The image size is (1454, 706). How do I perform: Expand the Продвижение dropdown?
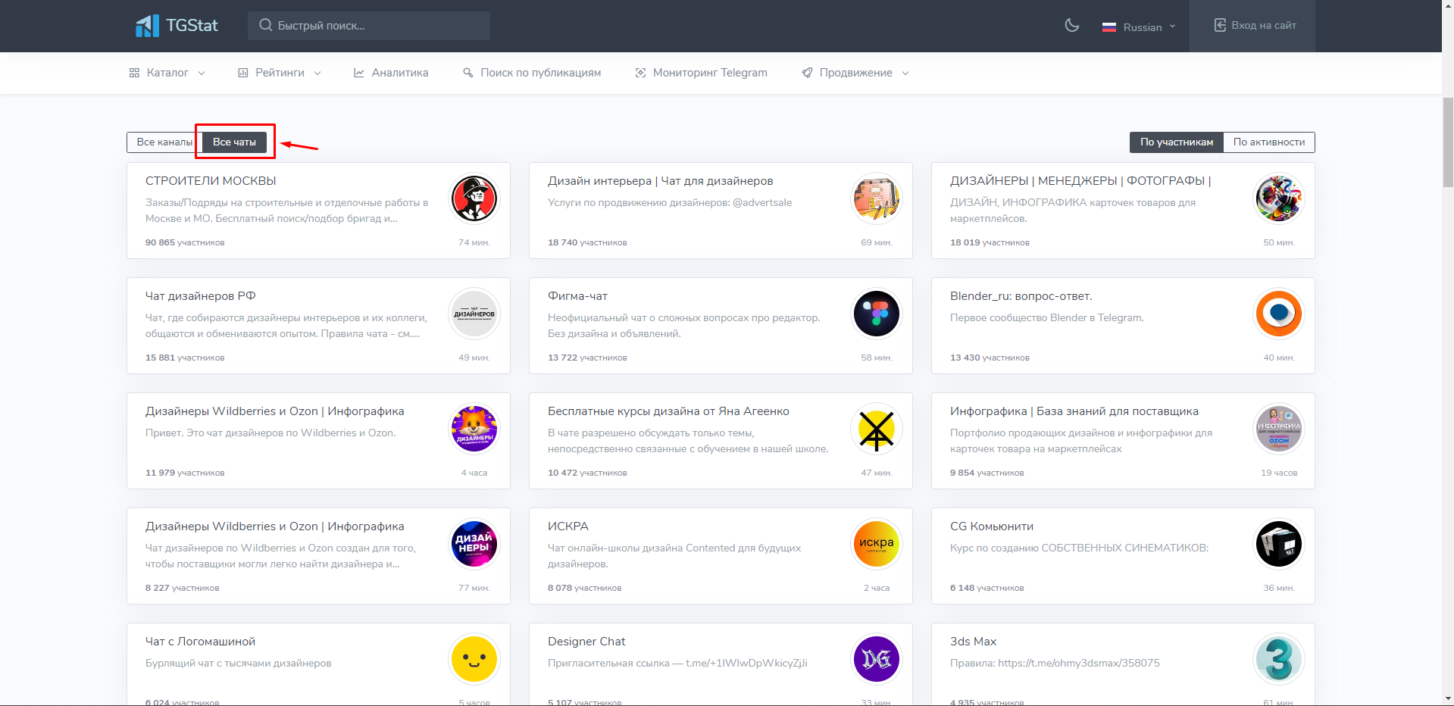[855, 73]
